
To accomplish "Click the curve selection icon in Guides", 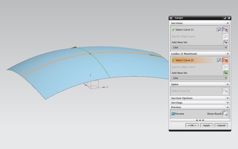I will click(225, 60).
